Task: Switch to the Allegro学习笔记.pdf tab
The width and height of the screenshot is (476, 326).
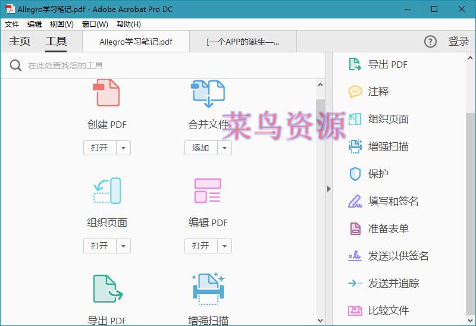Action: [136, 42]
